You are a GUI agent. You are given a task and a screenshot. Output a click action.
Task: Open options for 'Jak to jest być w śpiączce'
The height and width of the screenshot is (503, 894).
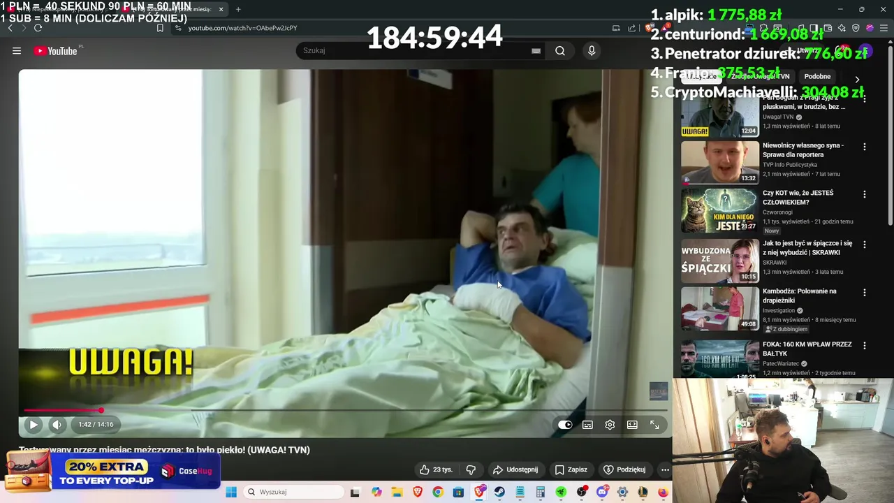pyautogui.click(x=865, y=245)
